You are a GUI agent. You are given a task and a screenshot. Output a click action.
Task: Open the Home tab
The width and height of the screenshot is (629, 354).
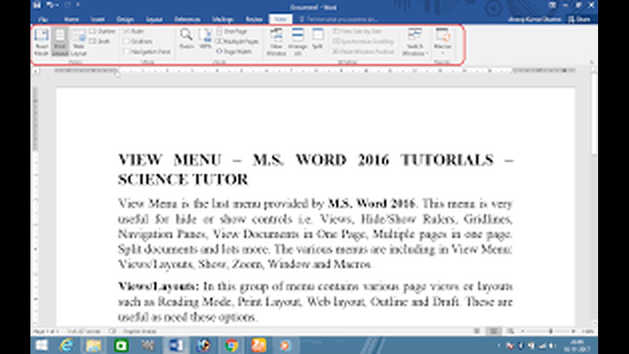71,19
